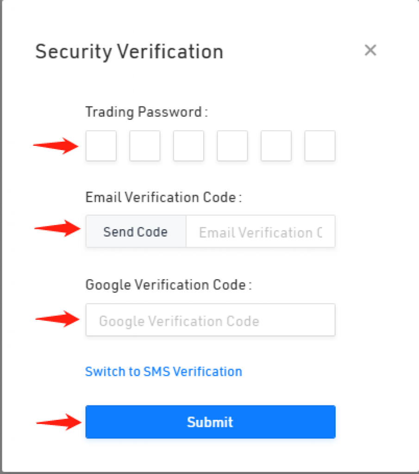Close the Security Verification dialog
The image size is (419, 474).
tap(370, 50)
